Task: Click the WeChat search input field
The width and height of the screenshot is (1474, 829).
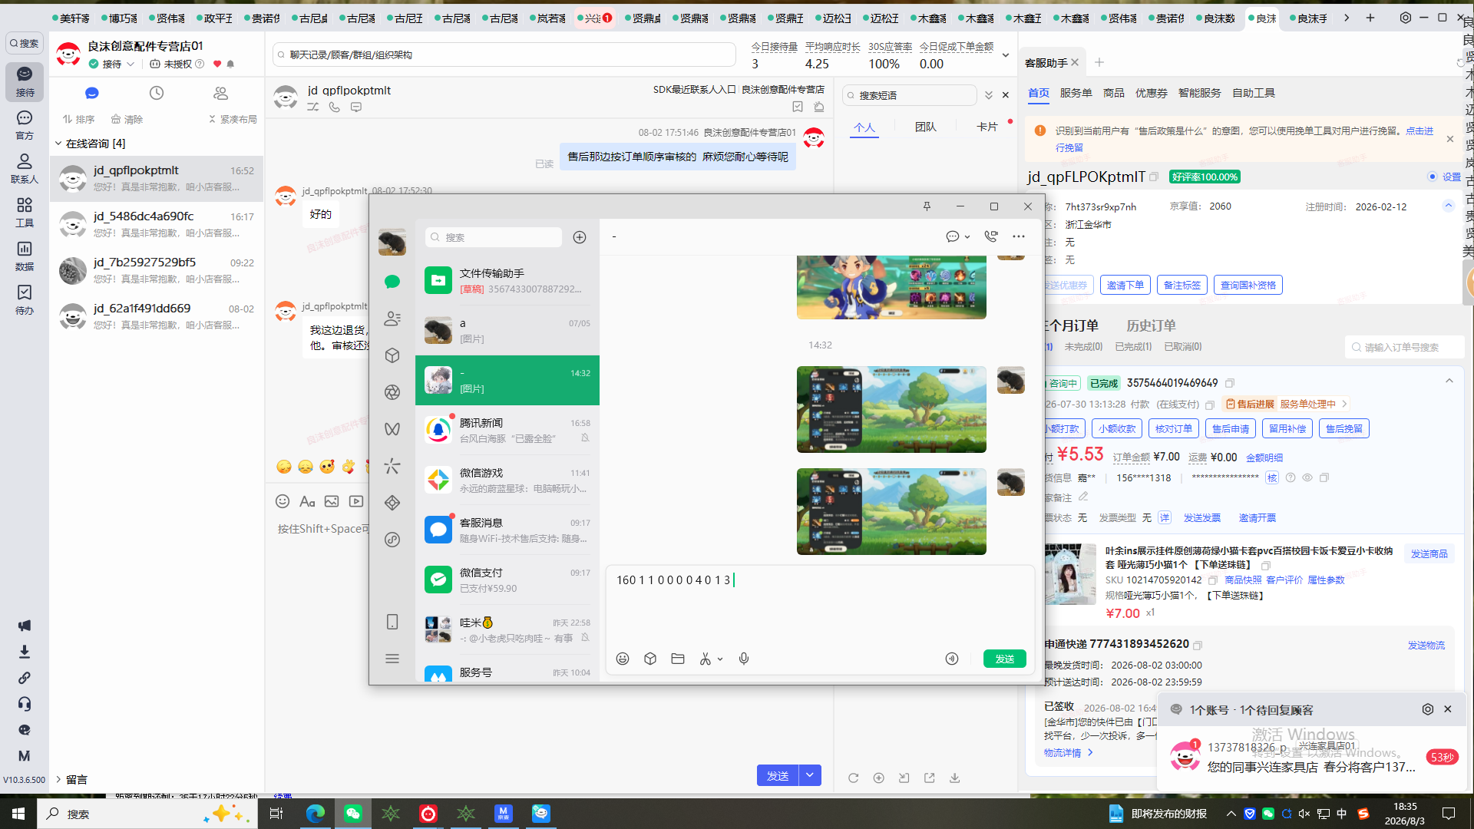Action: coord(494,237)
